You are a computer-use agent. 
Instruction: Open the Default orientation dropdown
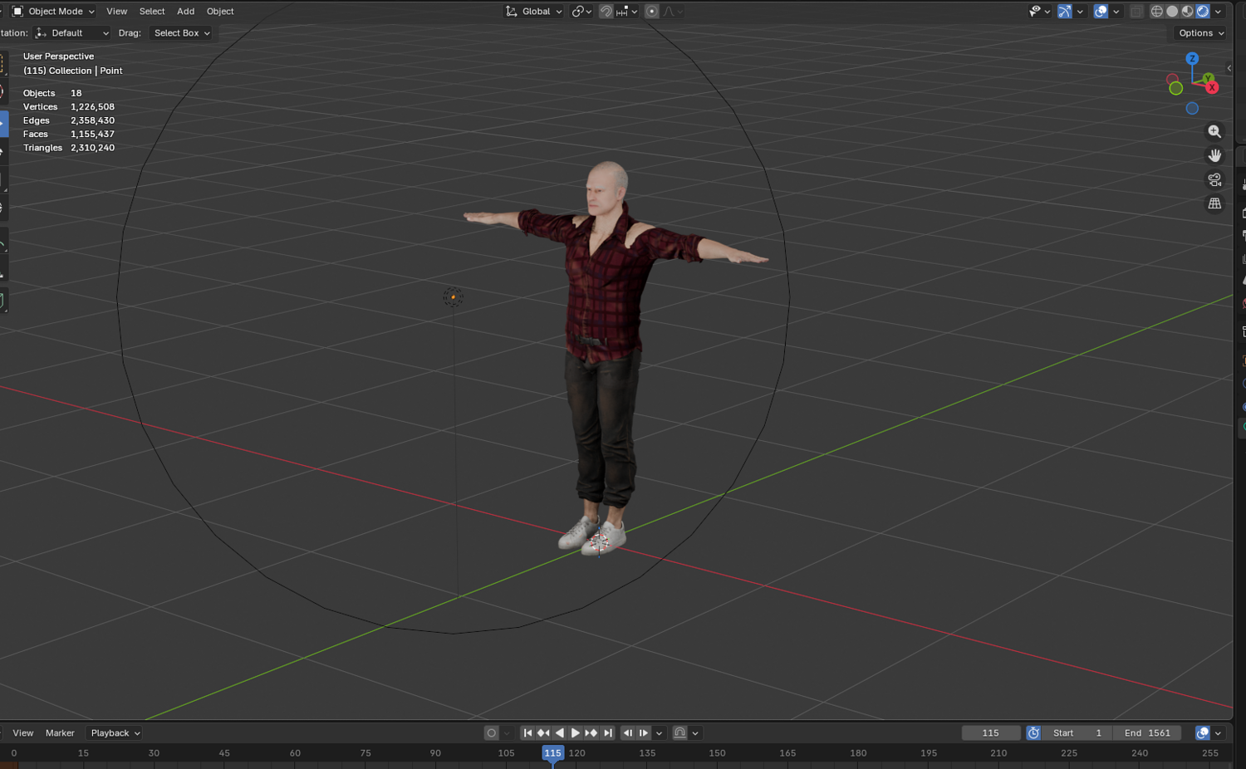(73, 33)
